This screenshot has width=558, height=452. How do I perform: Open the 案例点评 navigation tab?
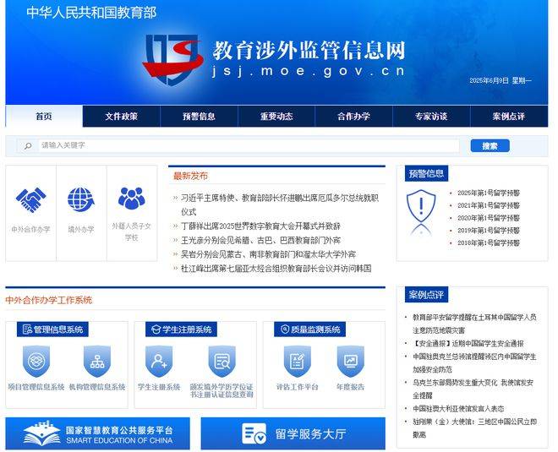pyautogui.click(x=509, y=117)
